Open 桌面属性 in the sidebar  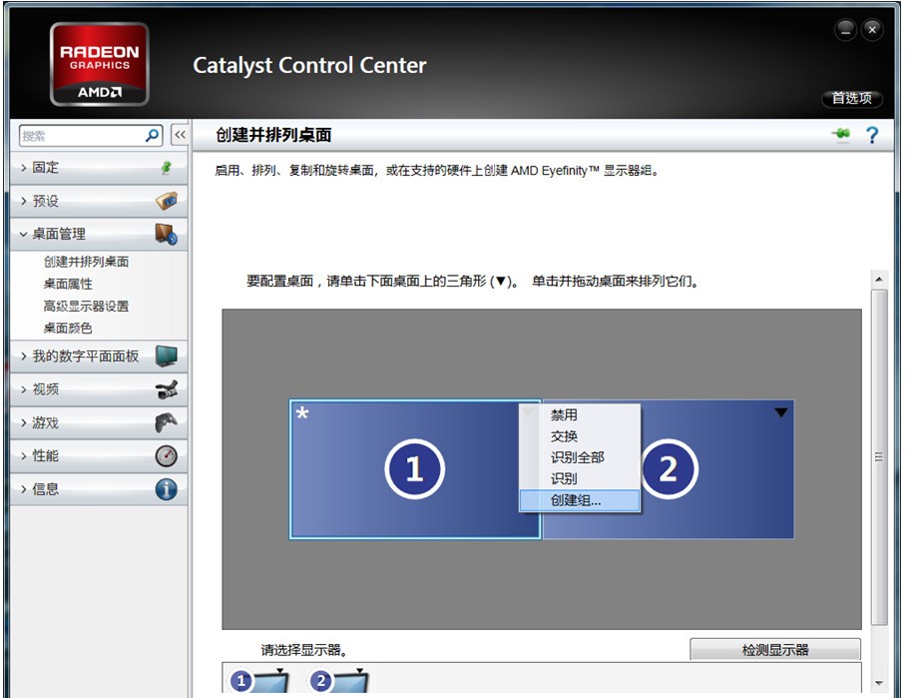[68, 284]
